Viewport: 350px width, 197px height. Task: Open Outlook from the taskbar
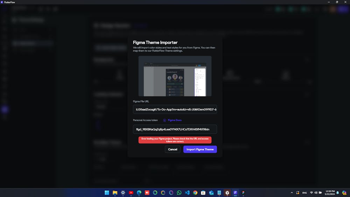(211, 192)
